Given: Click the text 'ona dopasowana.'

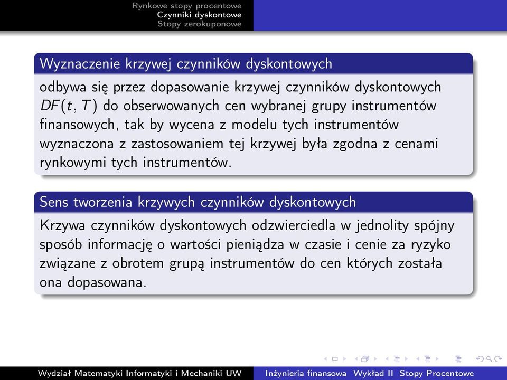Looking at the screenshot, I should 93,282.
